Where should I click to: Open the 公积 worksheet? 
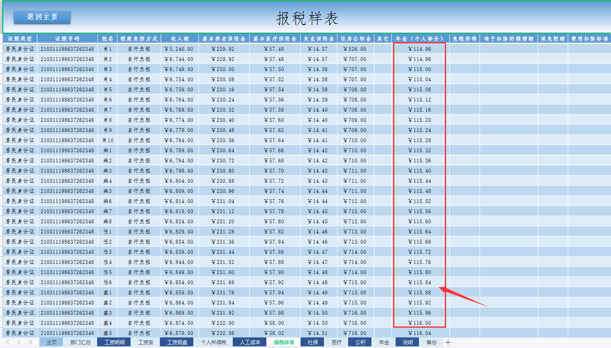coord(359,342)
